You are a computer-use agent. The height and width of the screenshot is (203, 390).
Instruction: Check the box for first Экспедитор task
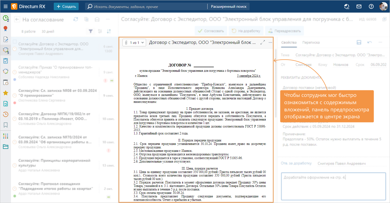click(x=15, y=42)
